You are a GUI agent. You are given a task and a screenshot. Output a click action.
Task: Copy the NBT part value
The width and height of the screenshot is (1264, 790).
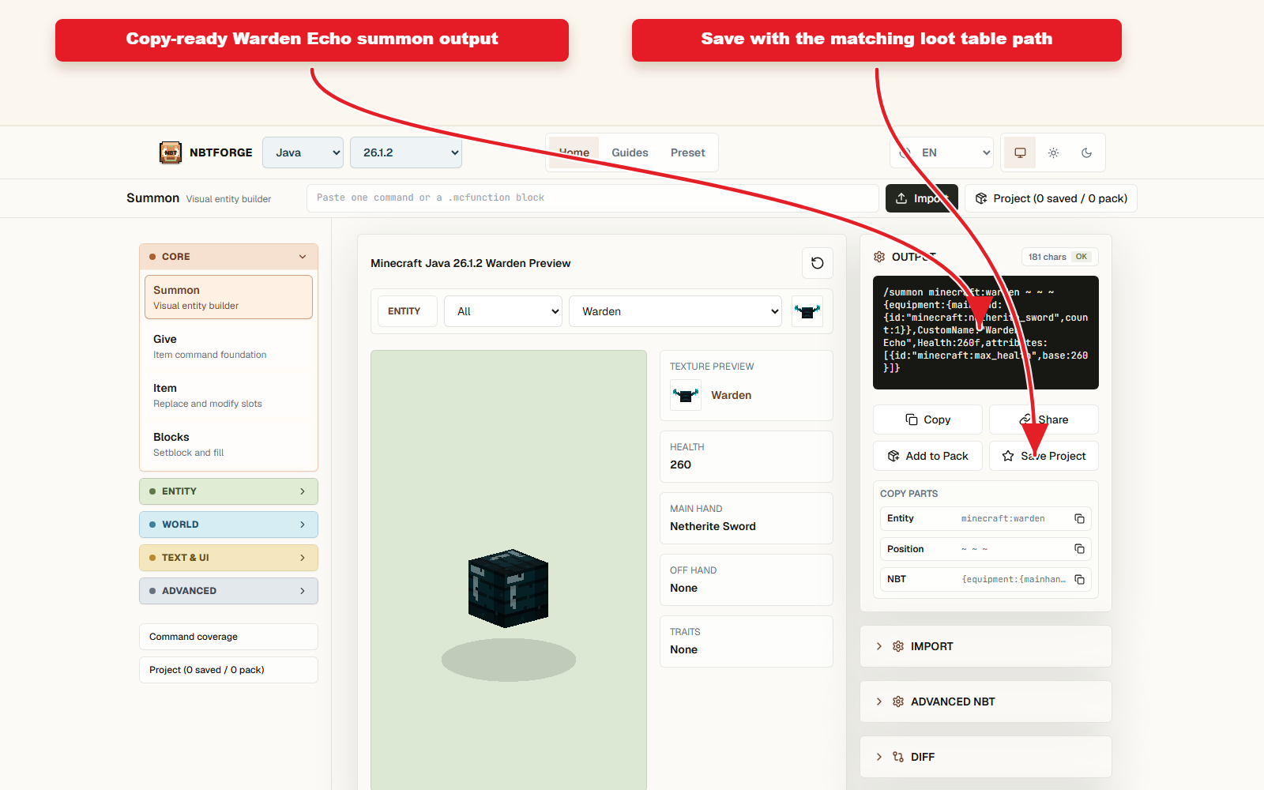coord(1079,579)
